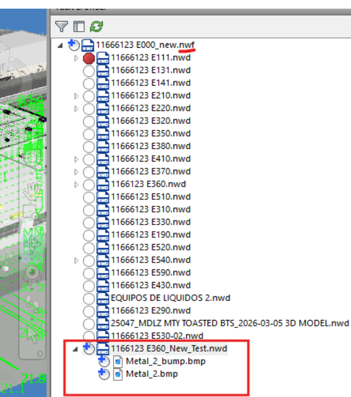The width and height of the screenshot is (351, 397).
Task: Select file name Metal_2.bmp
Action: pyautogui.click(x=152, y=374)
